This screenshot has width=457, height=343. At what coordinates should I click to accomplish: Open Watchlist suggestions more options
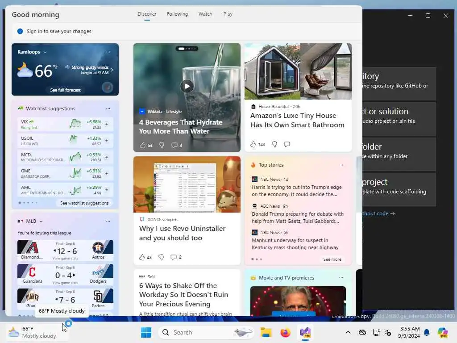[108, 109]
